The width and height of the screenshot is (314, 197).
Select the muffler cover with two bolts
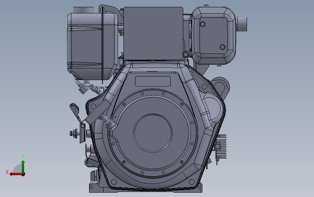[213, 35]
